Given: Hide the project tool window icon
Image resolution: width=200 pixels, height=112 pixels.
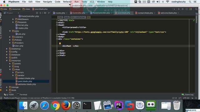Looking at the screenshot, I should click(49, 13).
